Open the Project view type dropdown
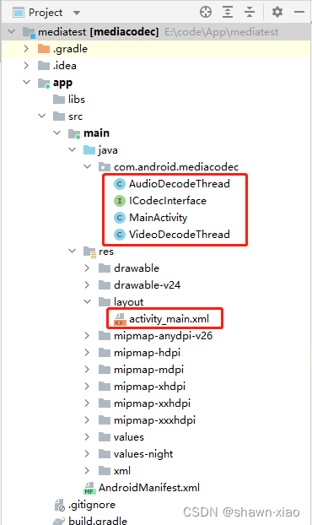 pyautogui.click(x=77, y=13)
